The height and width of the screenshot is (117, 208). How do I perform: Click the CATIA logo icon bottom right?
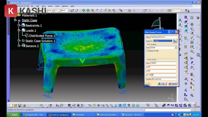coord(196,105)
